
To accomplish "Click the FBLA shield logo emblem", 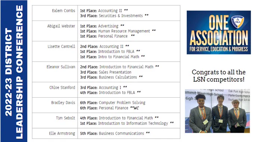I will pos(237,22).
